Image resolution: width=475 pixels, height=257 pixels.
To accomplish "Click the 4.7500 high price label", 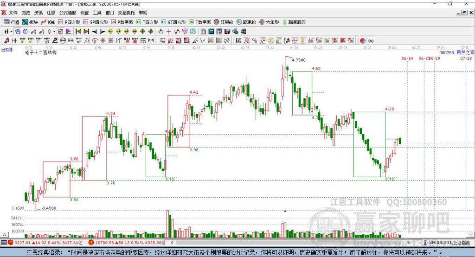I will (298, 60).
